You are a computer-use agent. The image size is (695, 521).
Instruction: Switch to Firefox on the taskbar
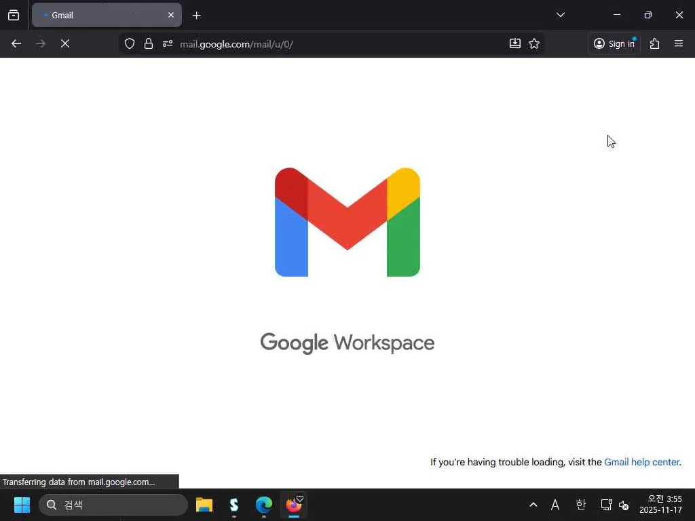pyautogui.click(x=293, y=505)
